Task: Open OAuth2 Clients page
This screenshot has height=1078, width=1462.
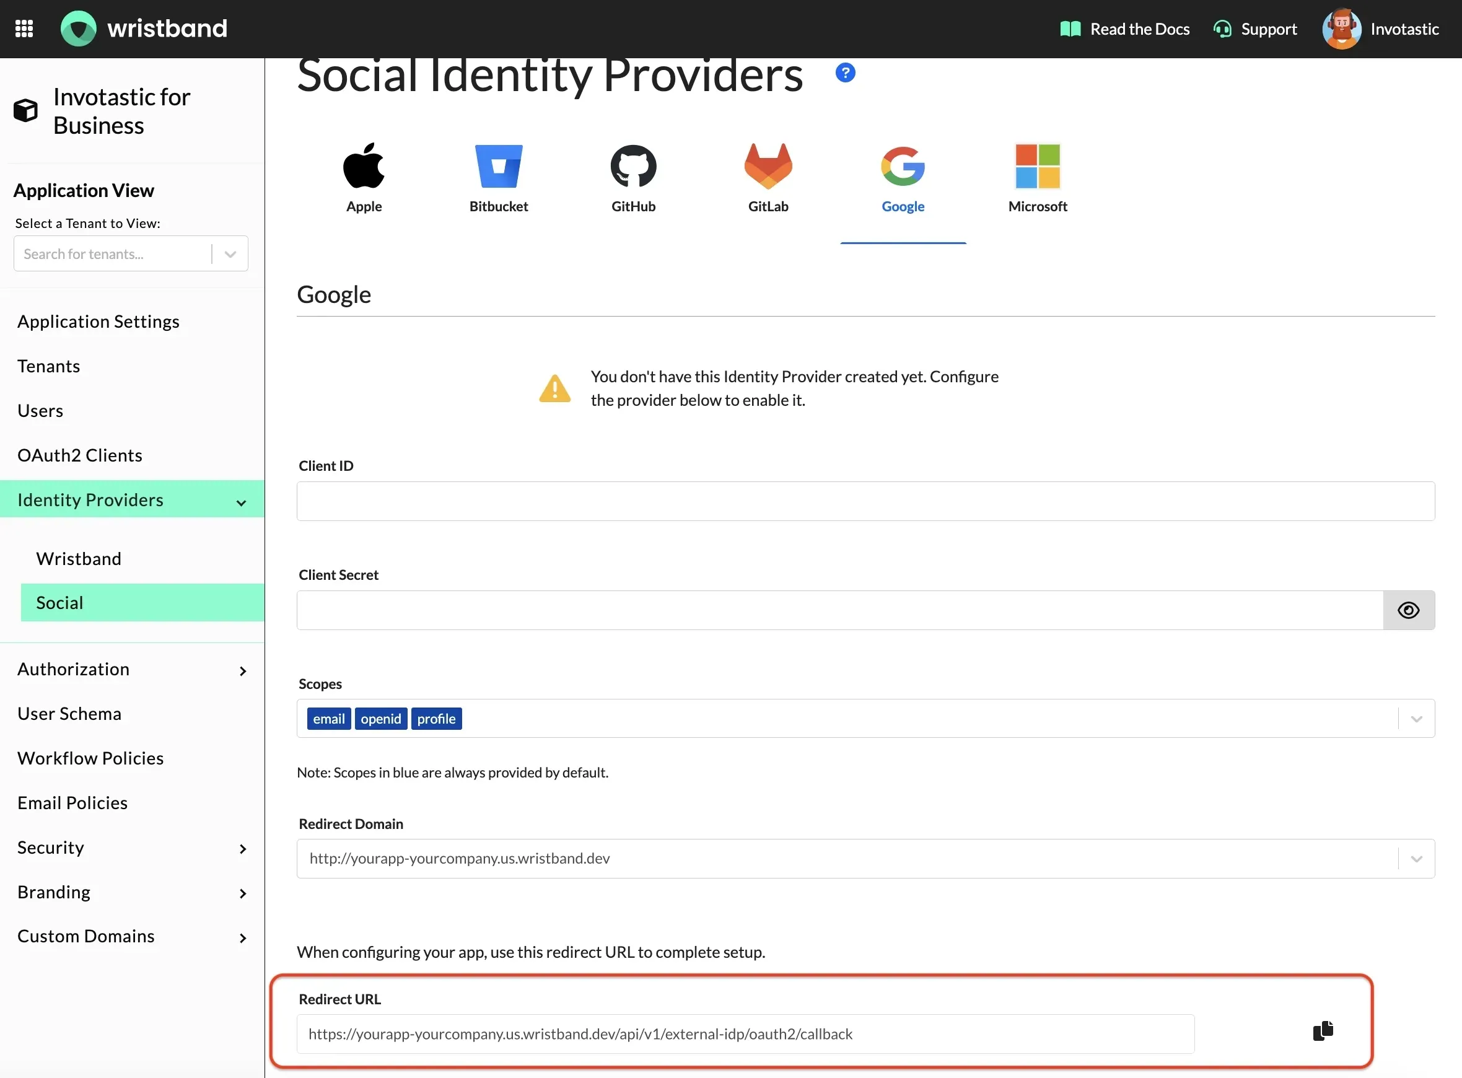Action: [x=79, y=455]
